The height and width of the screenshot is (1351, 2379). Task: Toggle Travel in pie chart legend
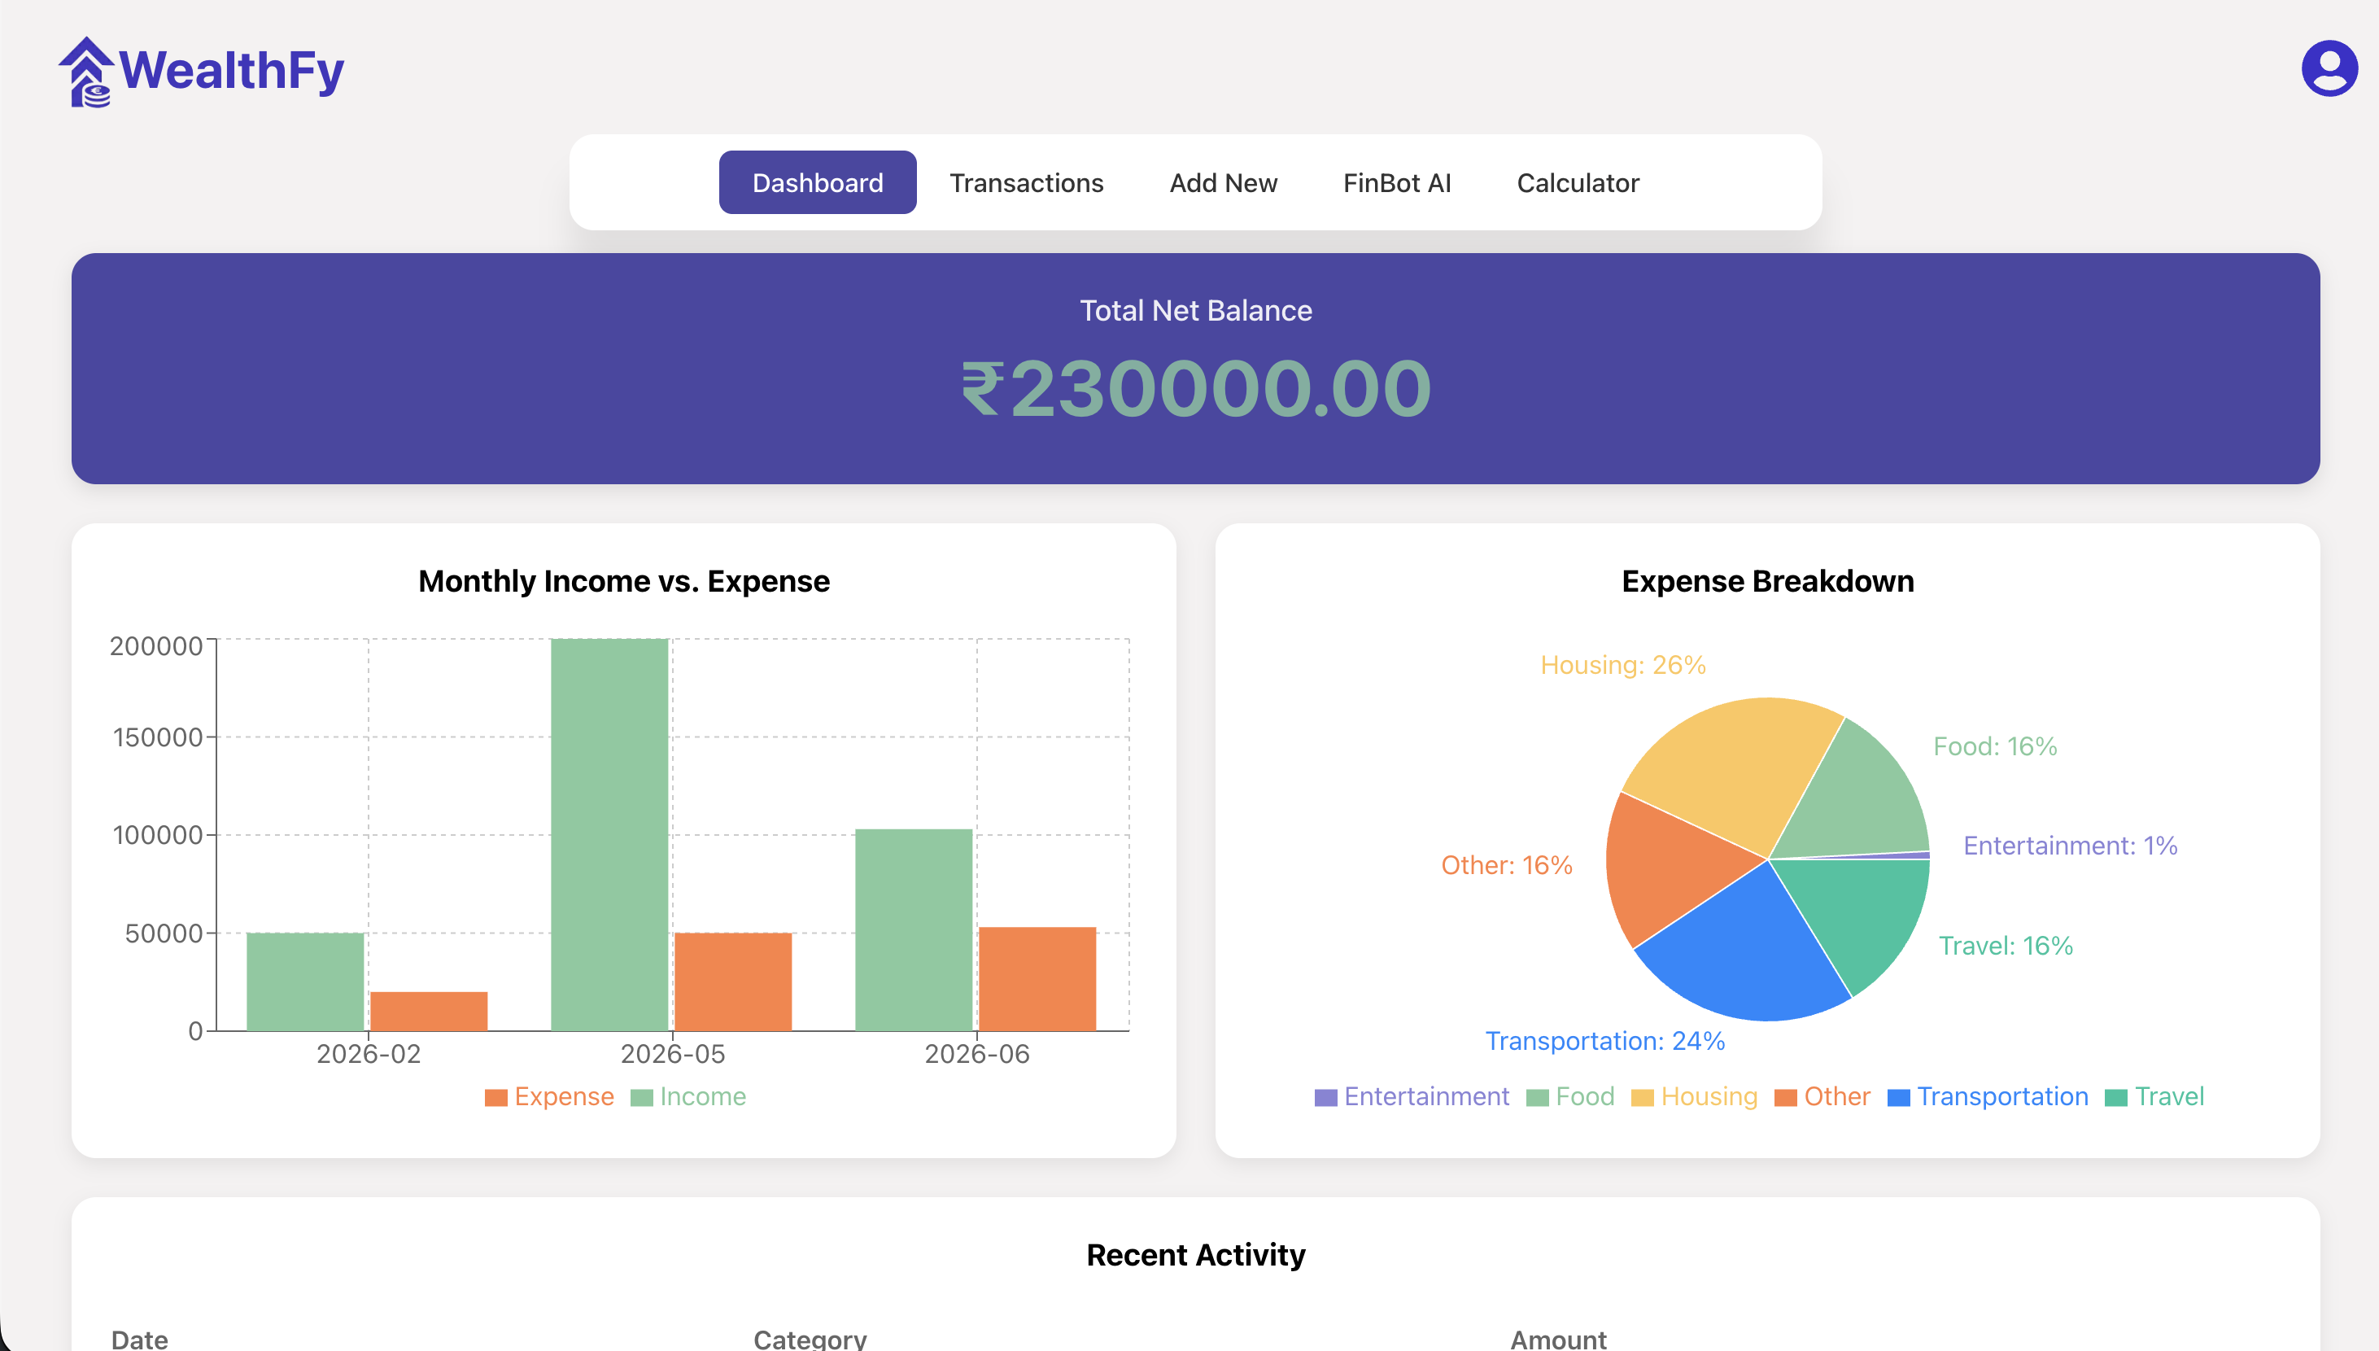click(x=2154, y=1097)
